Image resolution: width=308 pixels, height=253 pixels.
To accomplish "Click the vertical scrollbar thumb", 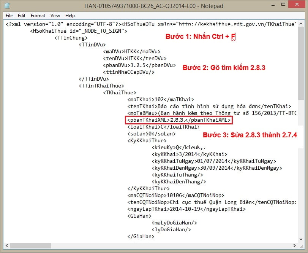I will click(x=301, y=64).
